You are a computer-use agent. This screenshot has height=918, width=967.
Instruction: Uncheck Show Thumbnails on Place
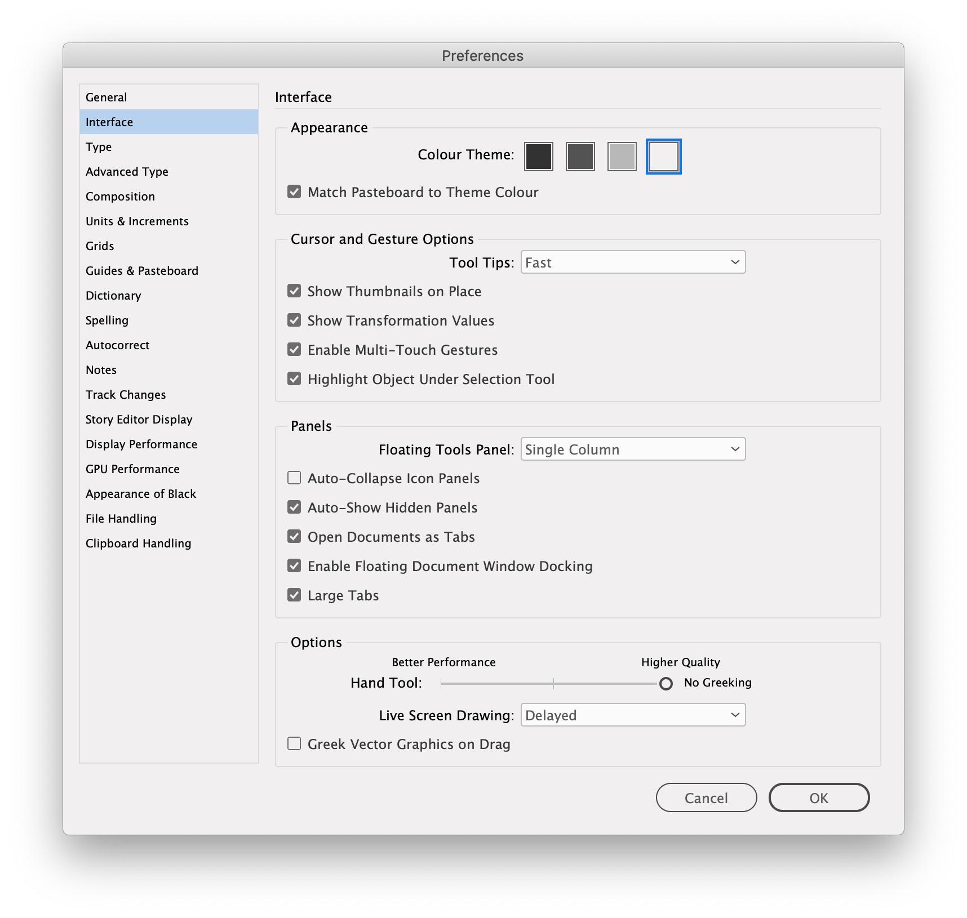click(x=294, y=291)
